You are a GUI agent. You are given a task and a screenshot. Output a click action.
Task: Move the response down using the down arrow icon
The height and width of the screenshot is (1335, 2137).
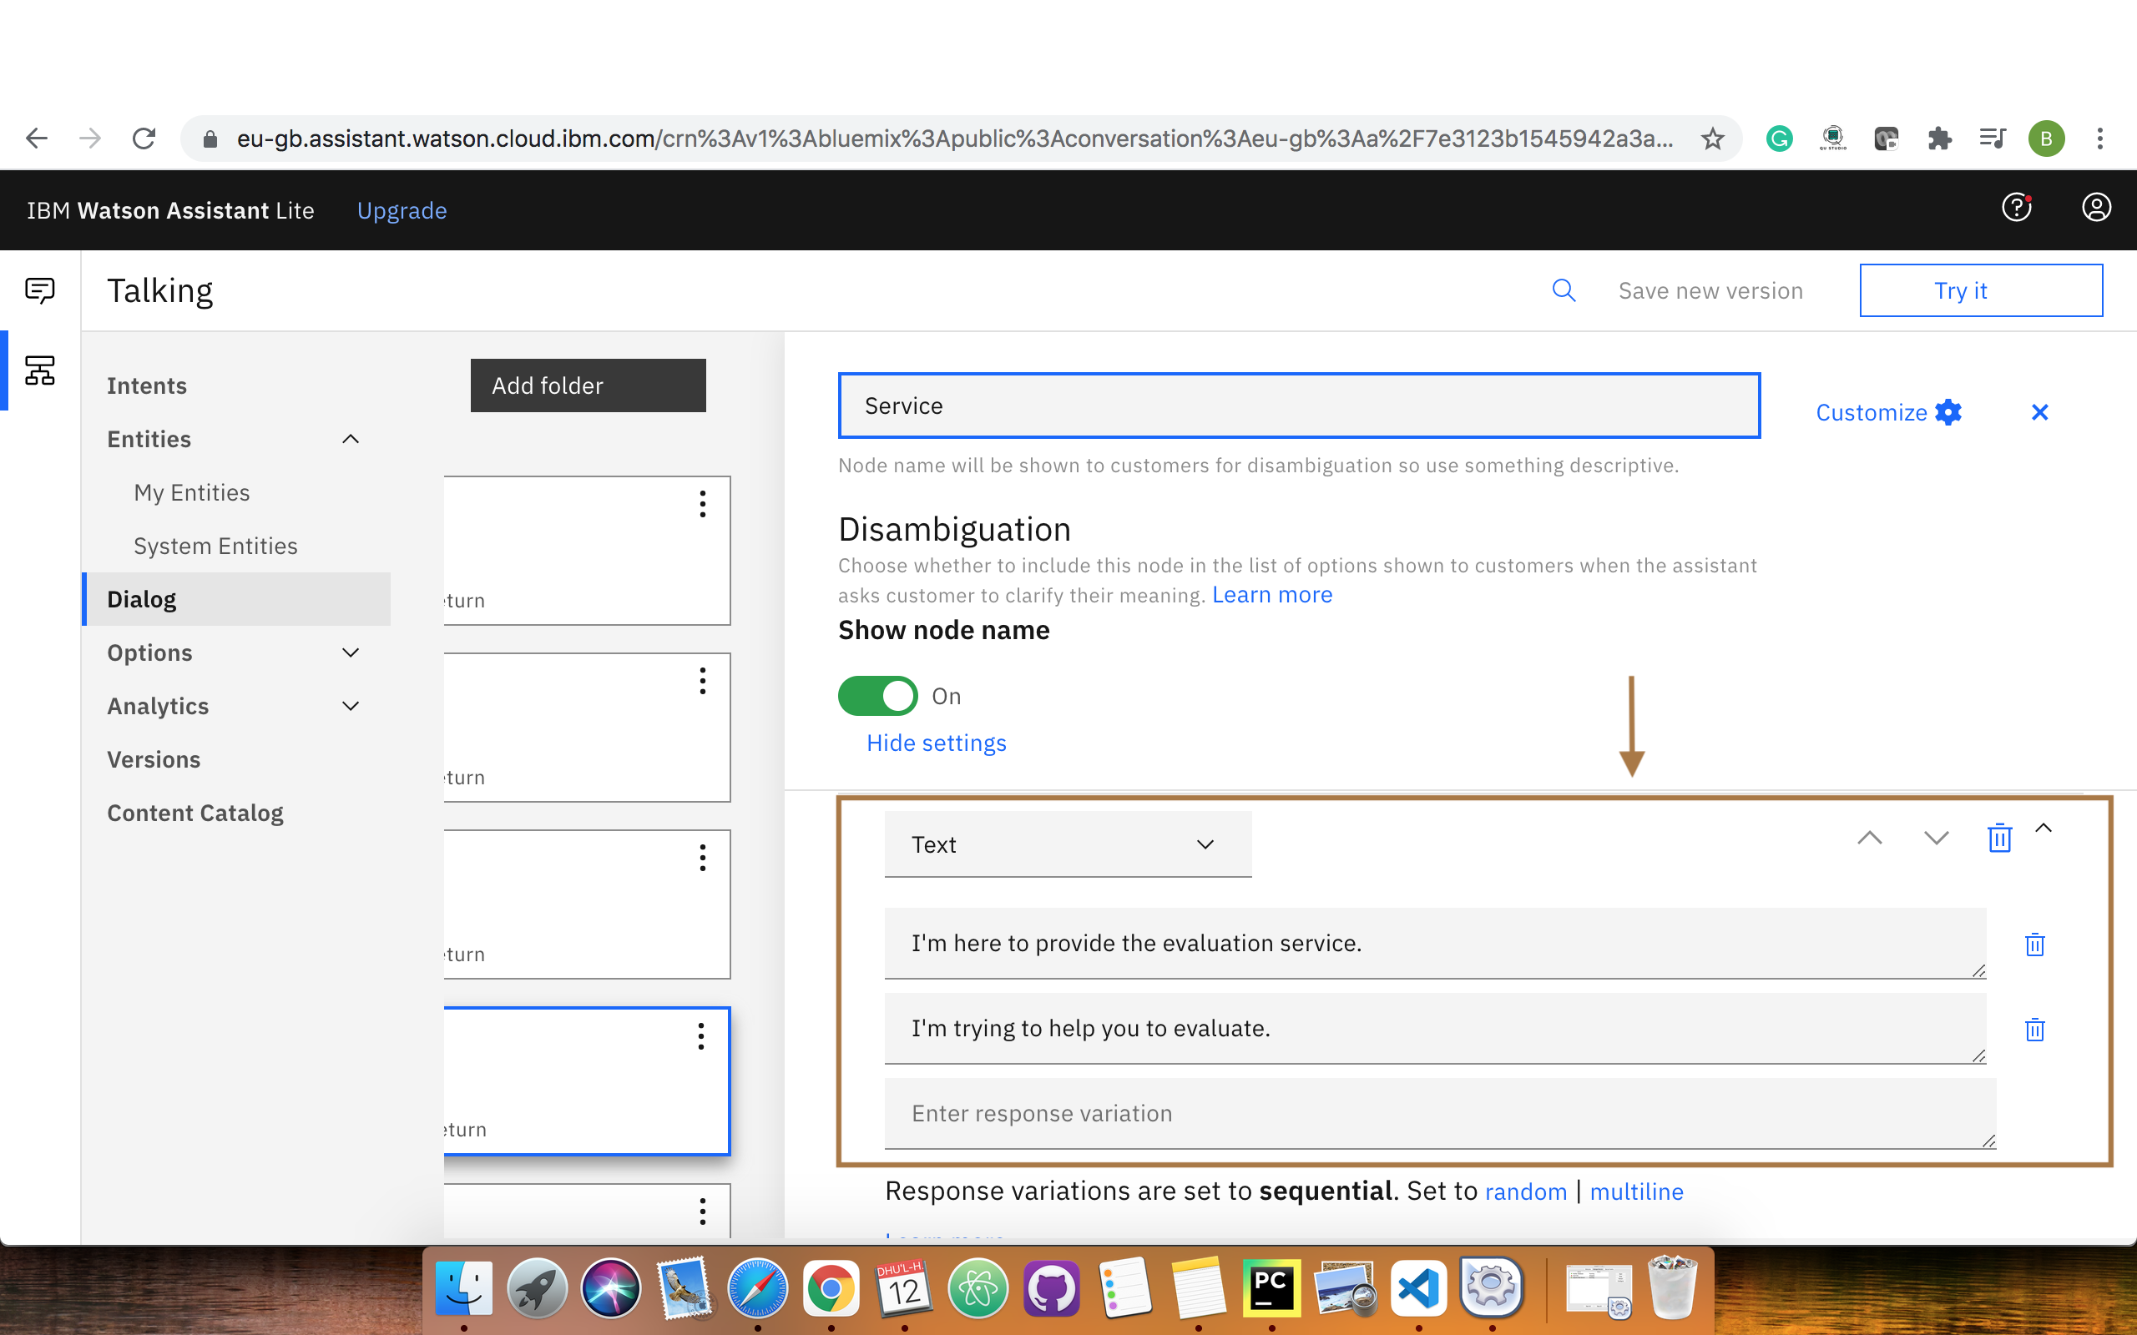point(1934,838)
